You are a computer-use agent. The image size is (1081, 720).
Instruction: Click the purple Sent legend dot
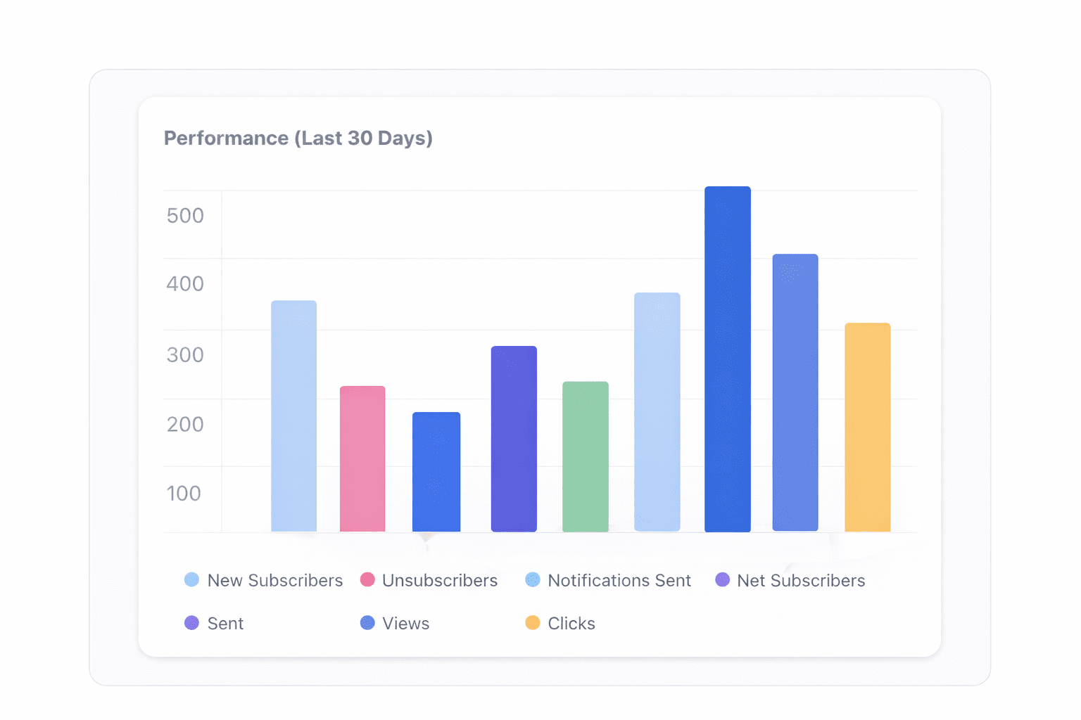[x=191, y=623]
